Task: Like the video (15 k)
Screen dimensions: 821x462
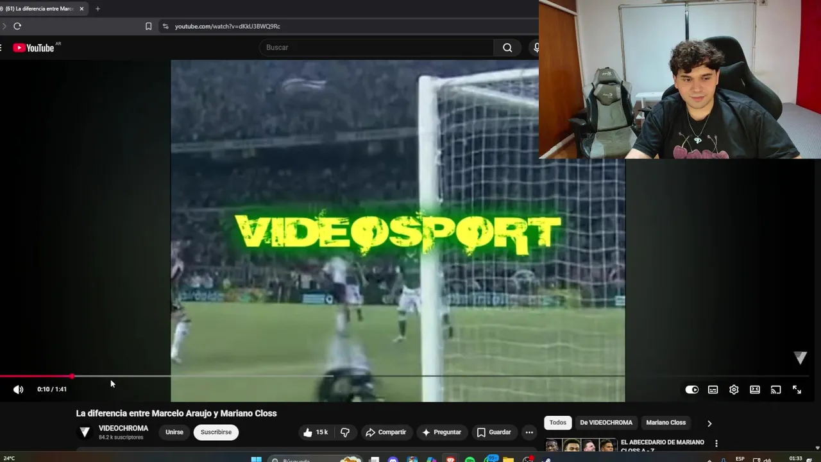Action: coord(316,432)
